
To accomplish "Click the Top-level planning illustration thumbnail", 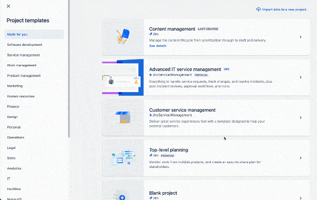I will (x=123, y=158).
